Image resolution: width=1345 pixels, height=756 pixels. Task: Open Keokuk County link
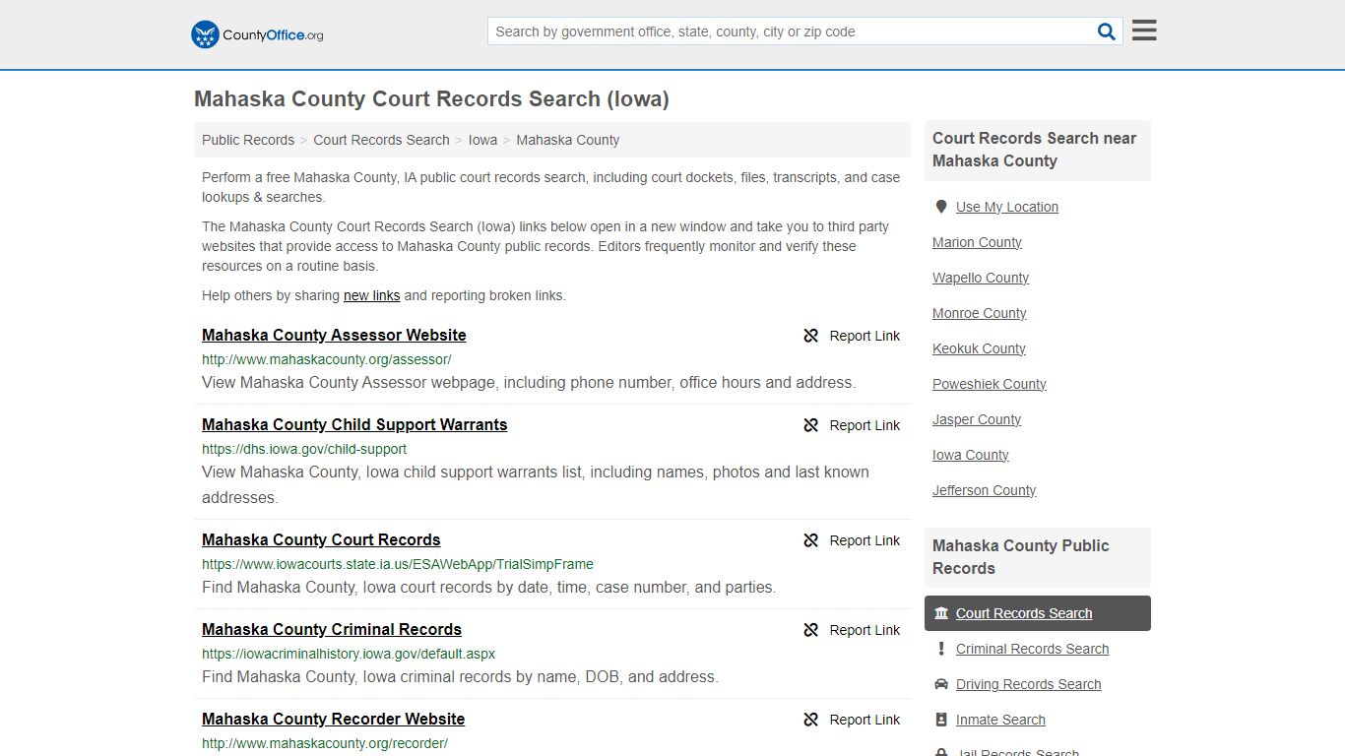(x=979, y=348)
